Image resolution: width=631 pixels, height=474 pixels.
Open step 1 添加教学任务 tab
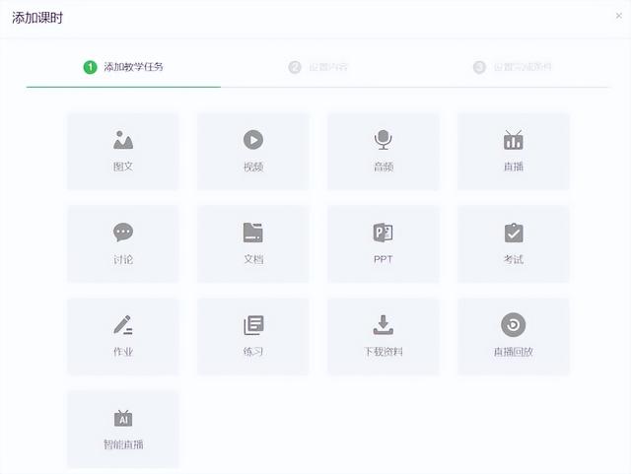click(x=123, y=67)
